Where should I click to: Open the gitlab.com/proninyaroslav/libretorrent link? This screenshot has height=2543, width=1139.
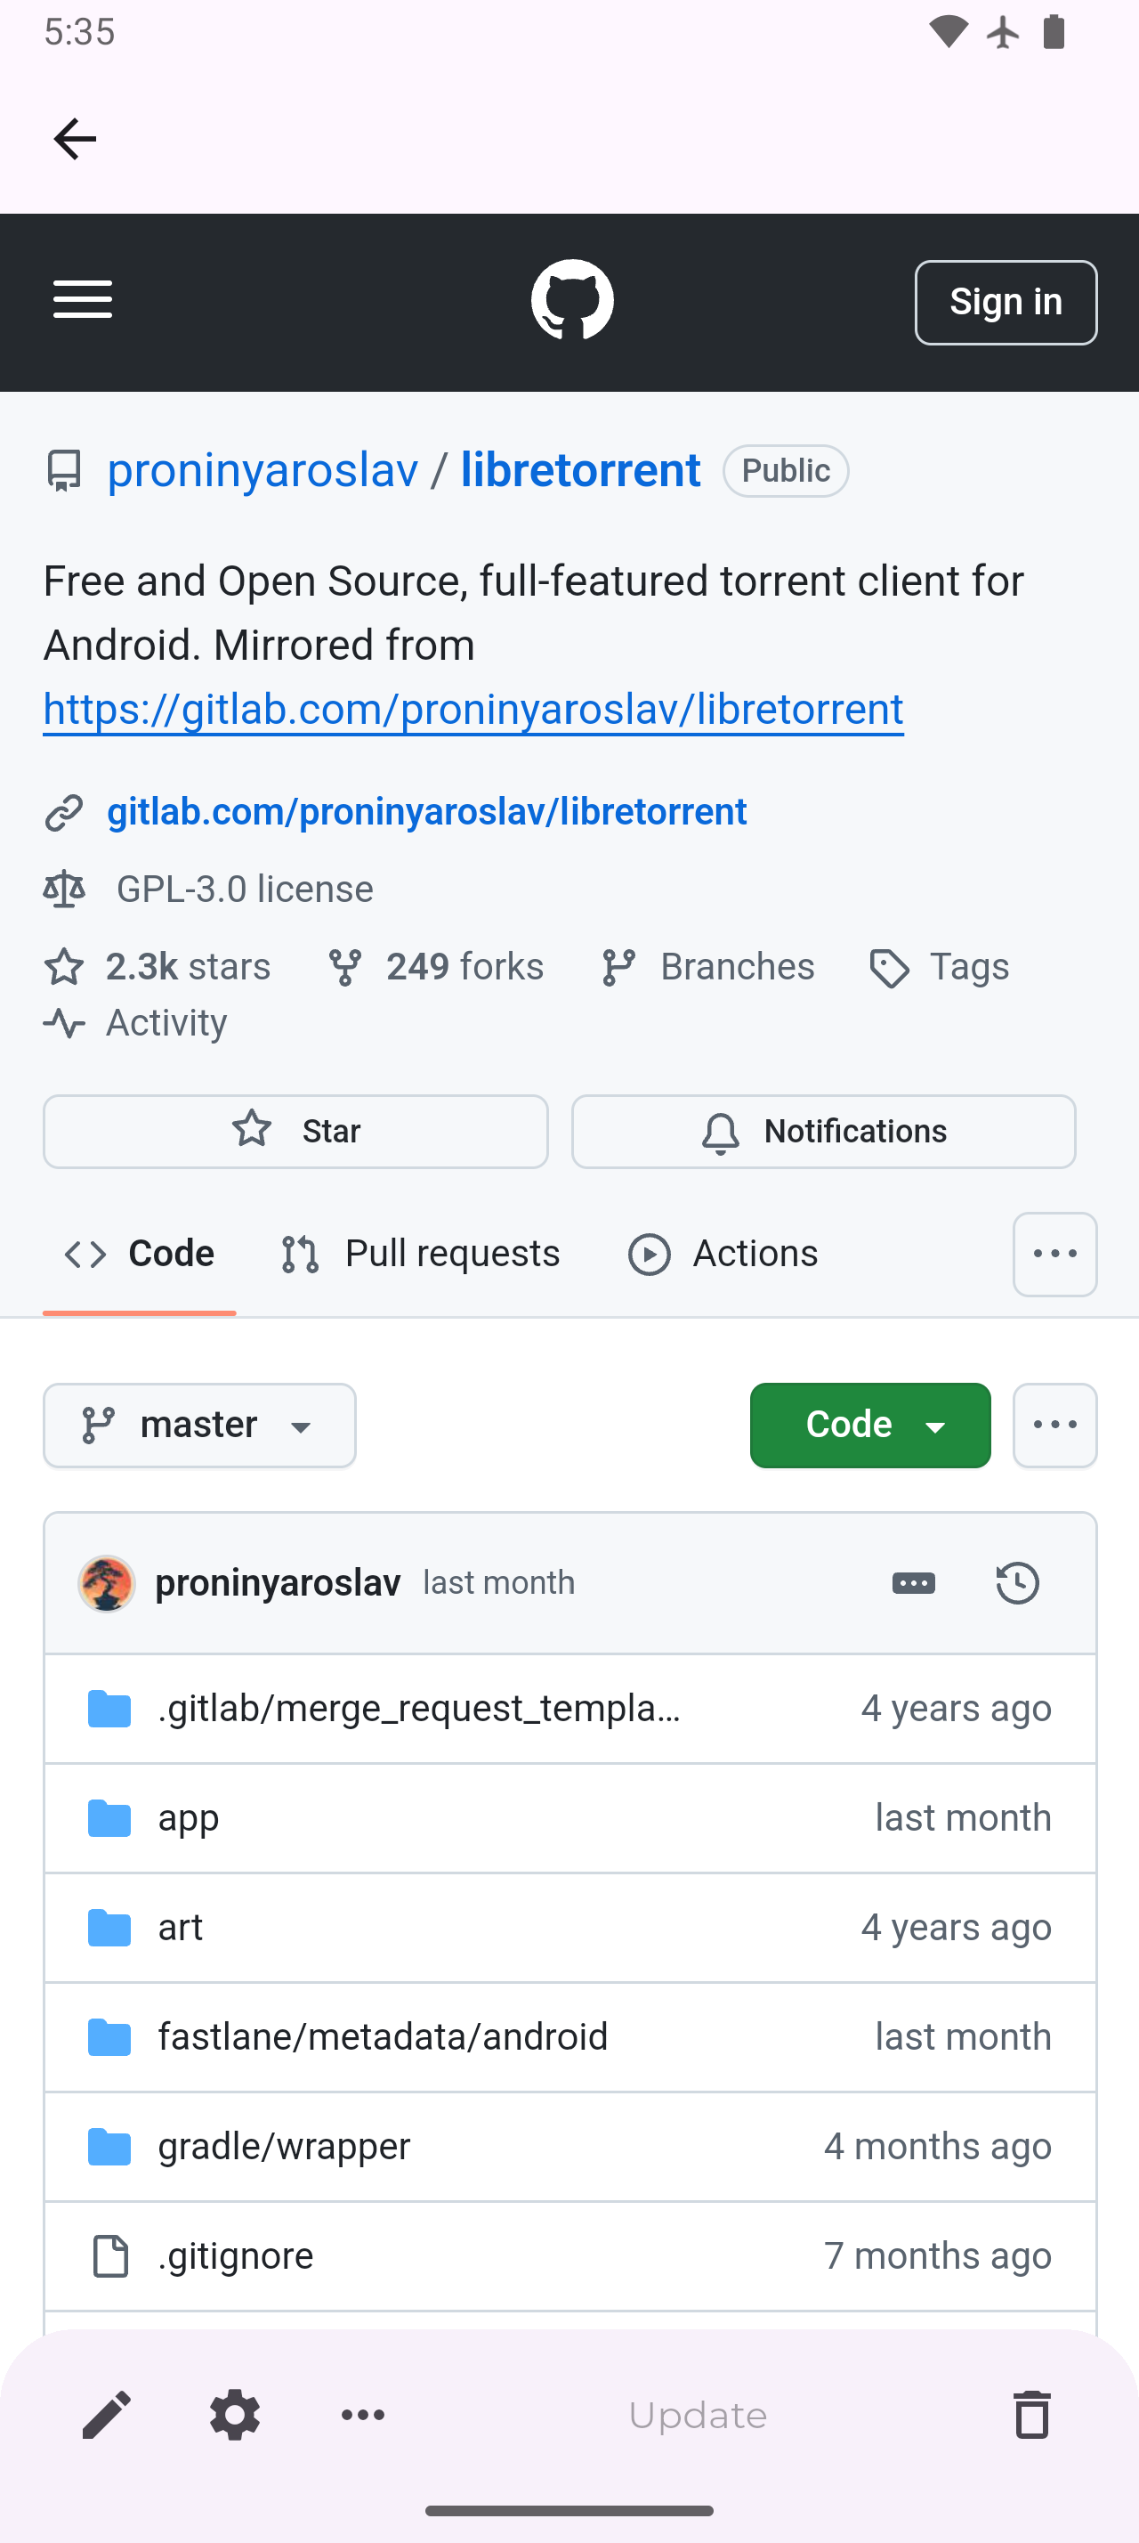click(426, 811)
